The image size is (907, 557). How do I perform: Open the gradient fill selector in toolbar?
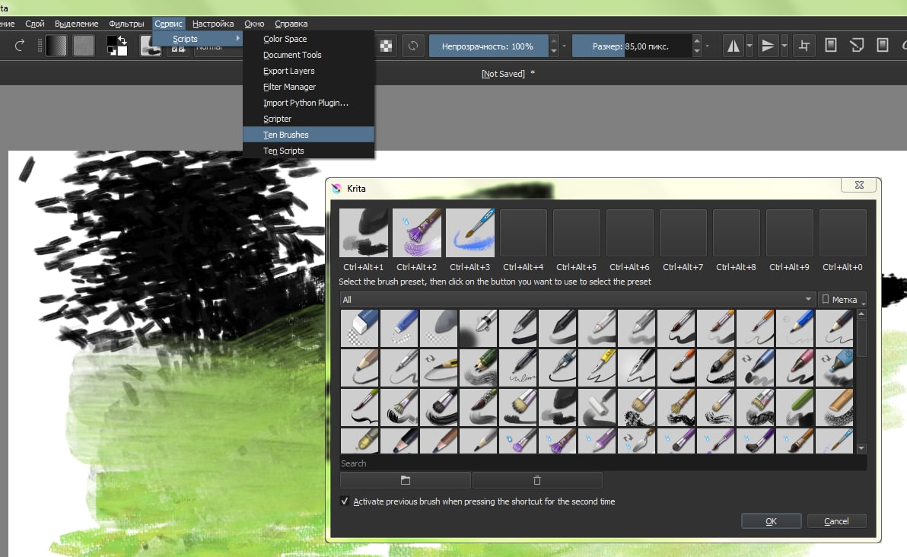pos(56,46)
